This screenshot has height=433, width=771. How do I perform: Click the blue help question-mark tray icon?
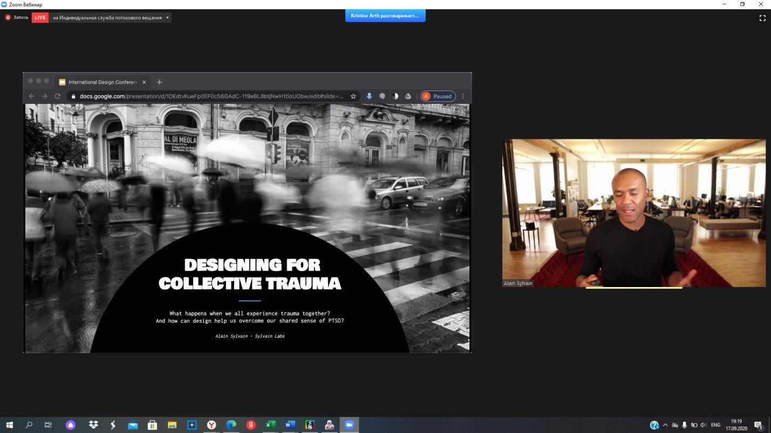[x=654, y=425]
